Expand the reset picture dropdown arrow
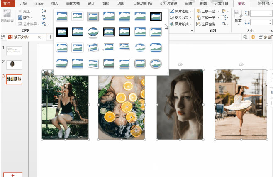Screen dimensions: 273x177 (x=49, y=24)
